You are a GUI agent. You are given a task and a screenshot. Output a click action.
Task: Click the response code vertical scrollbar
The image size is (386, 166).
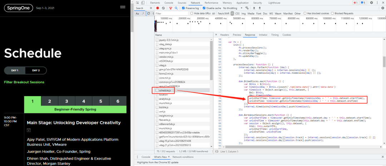[384, 61]
